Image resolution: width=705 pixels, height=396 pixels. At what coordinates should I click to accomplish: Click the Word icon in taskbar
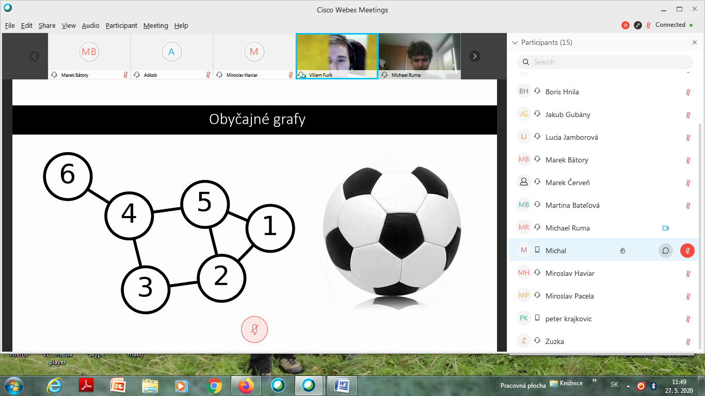(342, 385)
